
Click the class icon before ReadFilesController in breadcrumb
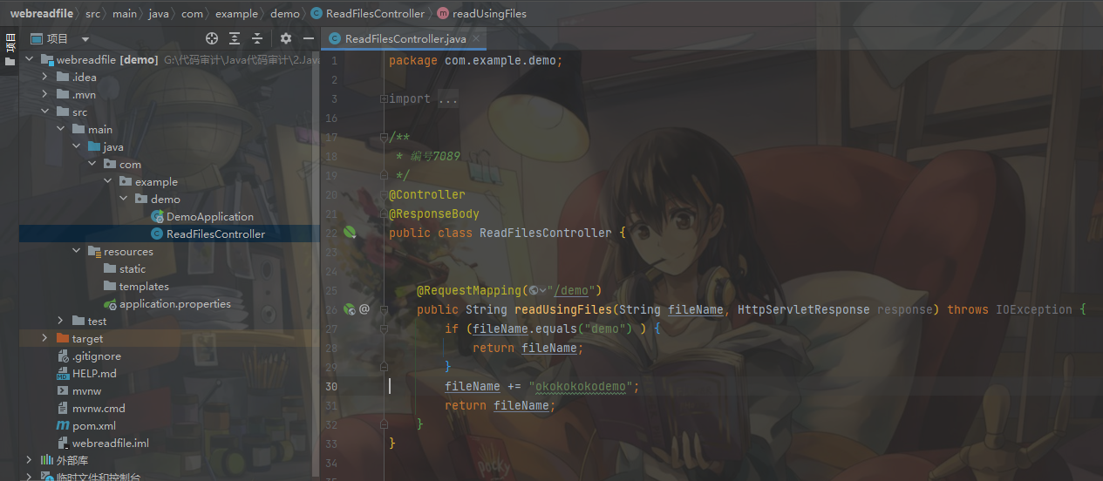point(317,13)
